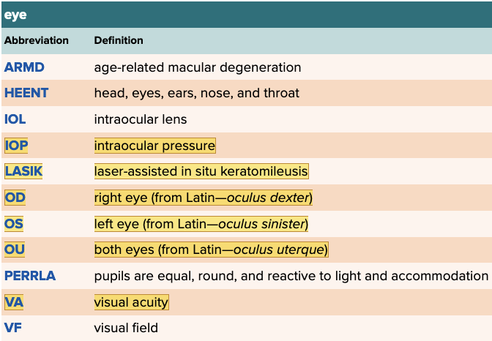Click the 'eye' table title
The height and width of the screenshot is (341, 492).
[15, 15]
